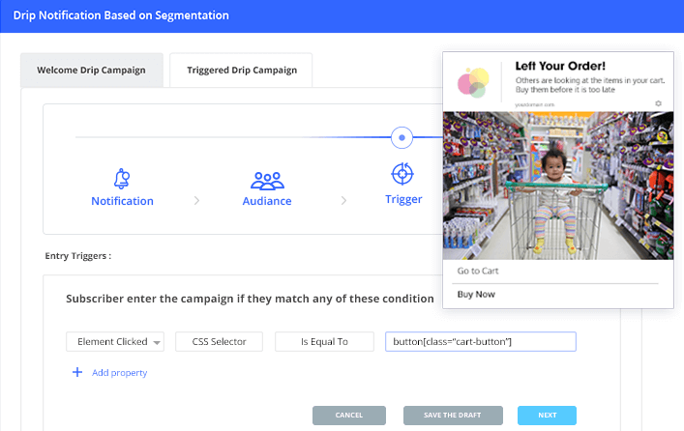This screenshot has width=684, height=431.
Task: Click the colorful circles logo in preview
Action: coord(471,83)
